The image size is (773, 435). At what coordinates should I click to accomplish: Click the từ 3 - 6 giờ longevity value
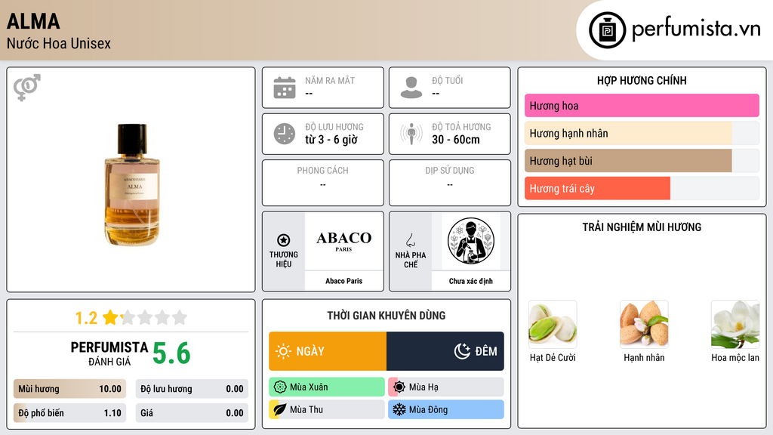[x=331, y=140]
